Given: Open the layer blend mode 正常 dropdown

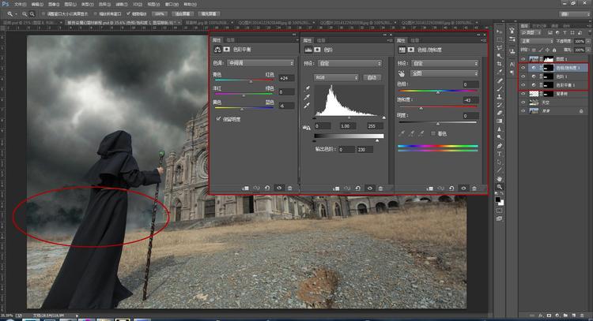Looking at the screenshot, I should coord(537,41).
